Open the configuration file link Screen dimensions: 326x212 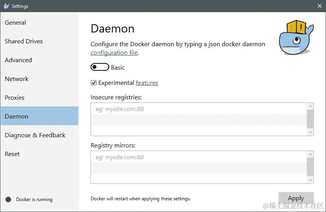(x=114, y=53)
